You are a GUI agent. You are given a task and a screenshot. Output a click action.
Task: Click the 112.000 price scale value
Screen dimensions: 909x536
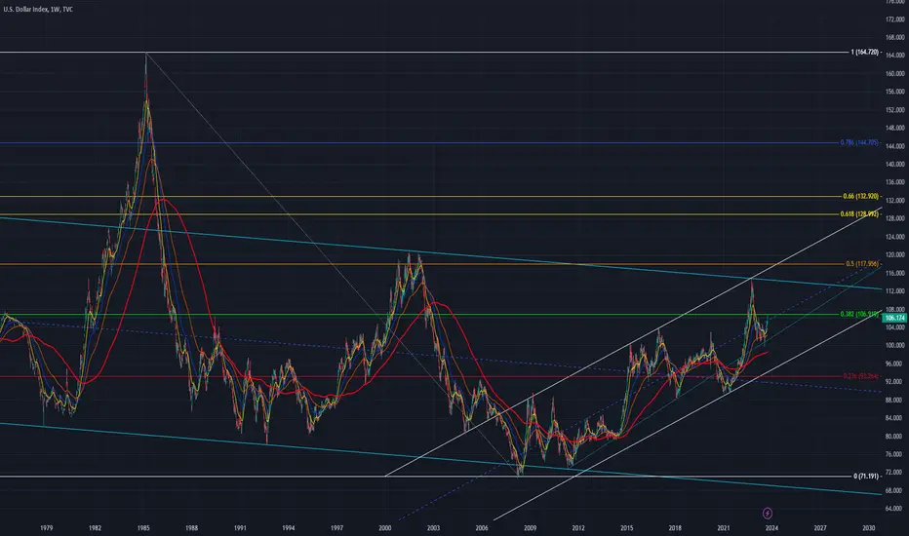[x=895, y=290]
